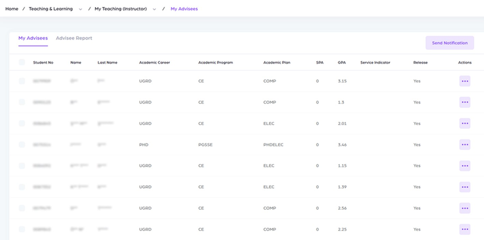Image resolution: width=484 pixels, height=240 pixels.
Task: Expand the My Teaching (Instructor) breadcrumb dropdown
Action: point(154,9)
